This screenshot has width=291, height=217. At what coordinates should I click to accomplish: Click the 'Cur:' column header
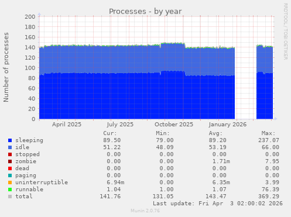coord(110,133)
